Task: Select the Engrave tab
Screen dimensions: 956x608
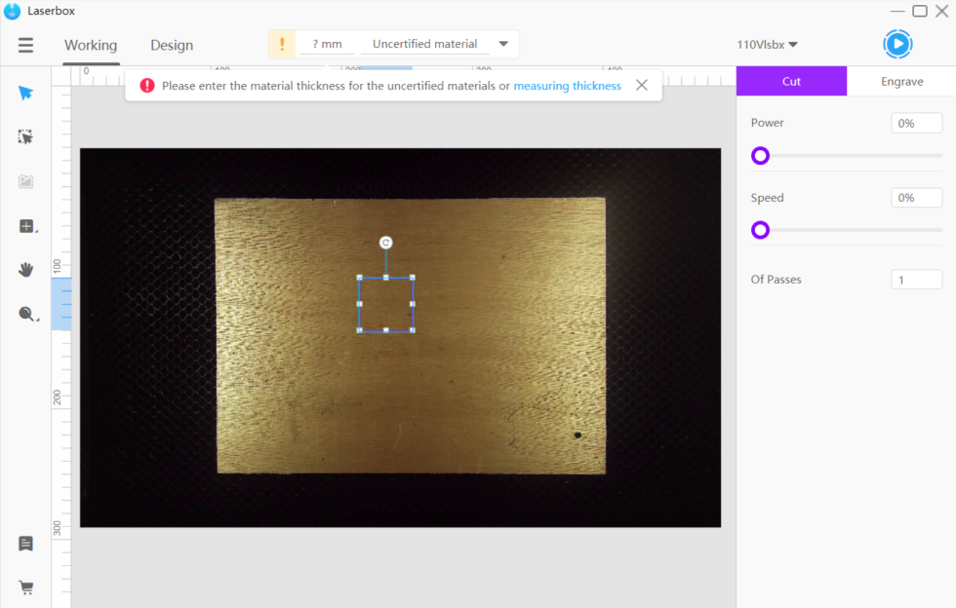Action: point(901,81)
